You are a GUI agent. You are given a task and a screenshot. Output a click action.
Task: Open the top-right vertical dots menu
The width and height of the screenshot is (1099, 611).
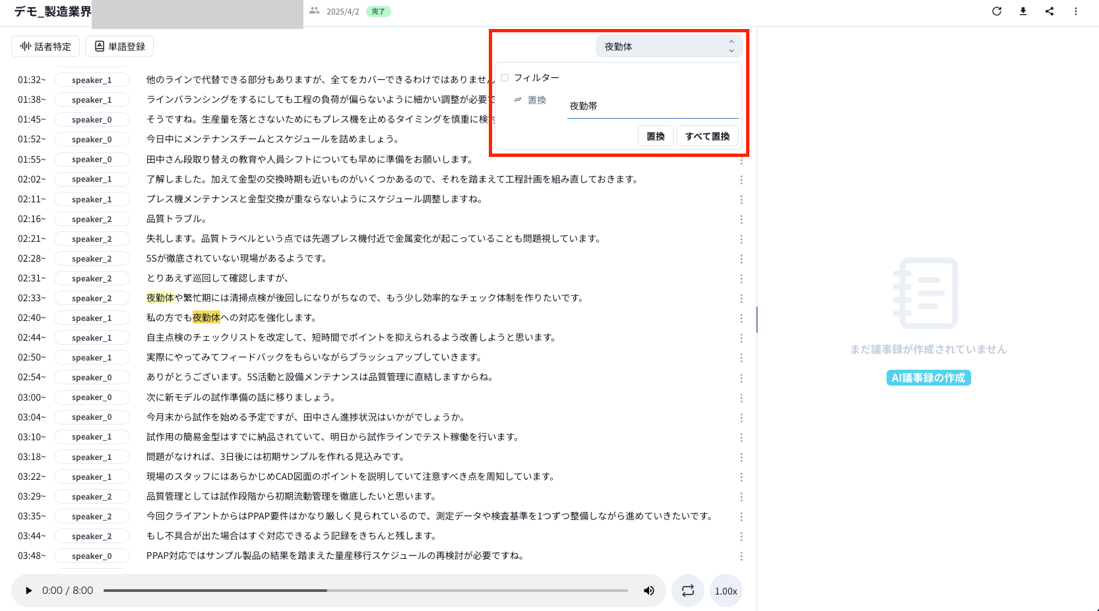(1076, 11)
